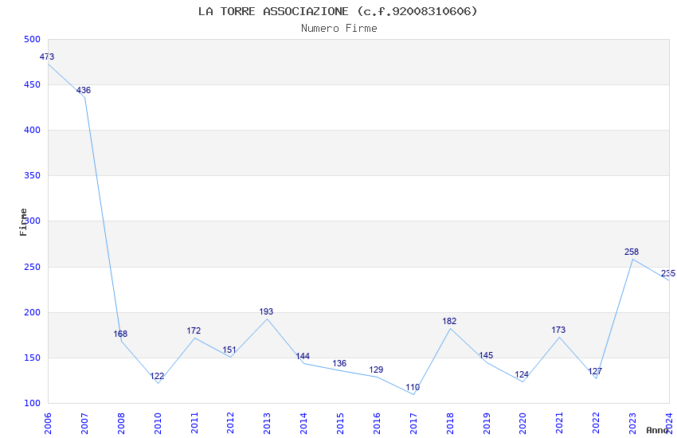The height and width of the screenshot is (438, 677).
Task: Click y-axis value 250
Action: coord(33,267)
